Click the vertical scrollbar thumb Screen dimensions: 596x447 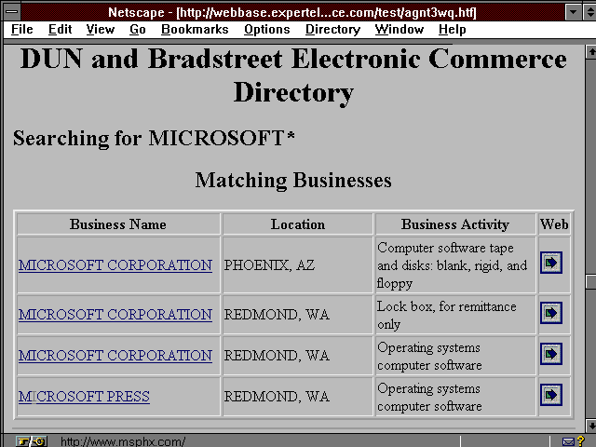pyautogui.click(x=590, y=281)
